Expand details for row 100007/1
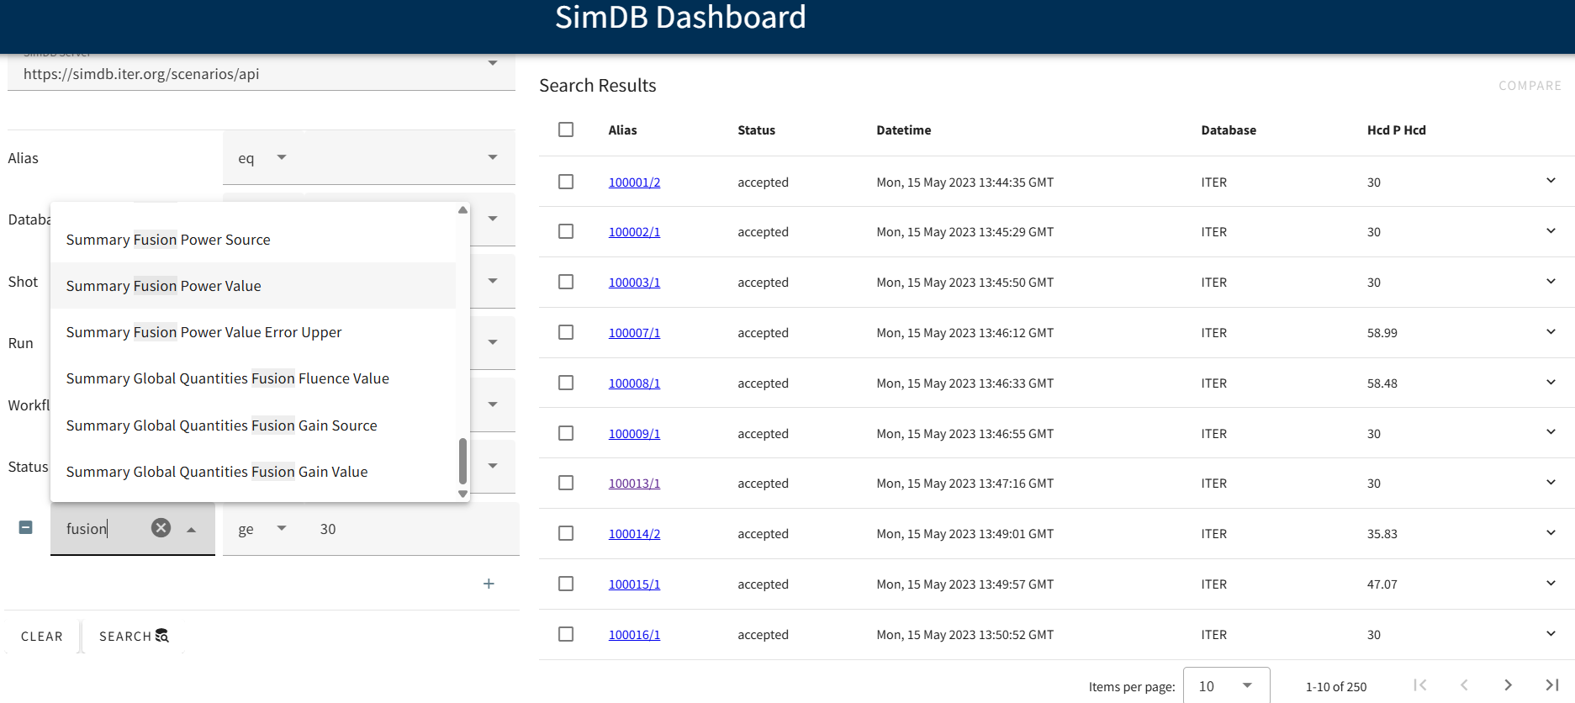The image size is (1575, 703). (1551, 332)
